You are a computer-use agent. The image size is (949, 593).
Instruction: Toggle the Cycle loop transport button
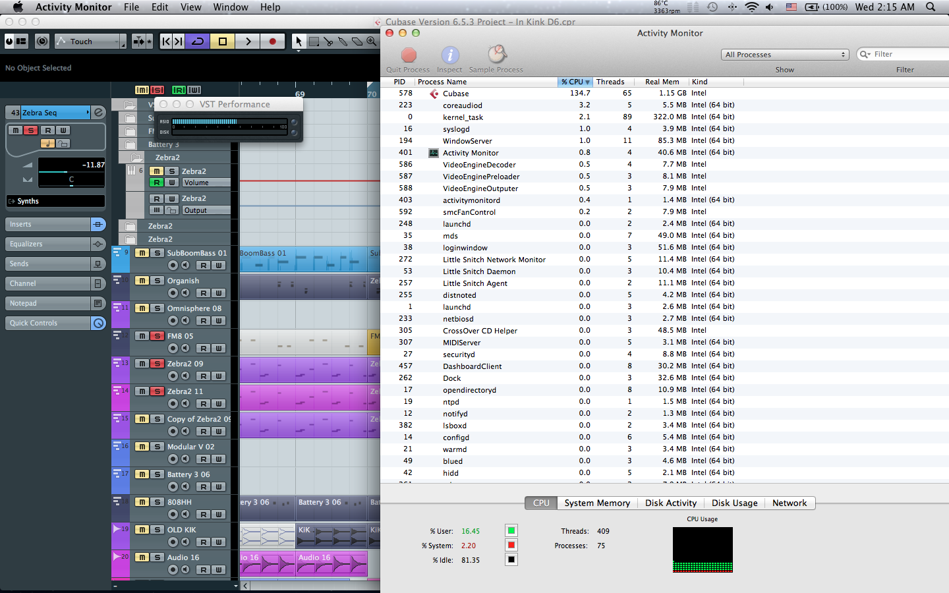198,42
